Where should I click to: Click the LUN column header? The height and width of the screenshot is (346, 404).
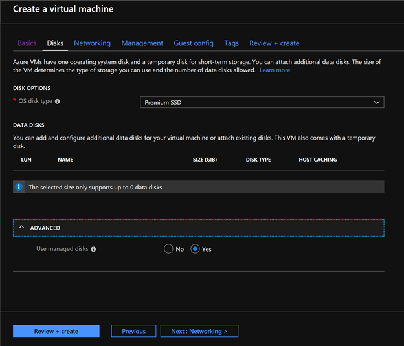point(27,160)
